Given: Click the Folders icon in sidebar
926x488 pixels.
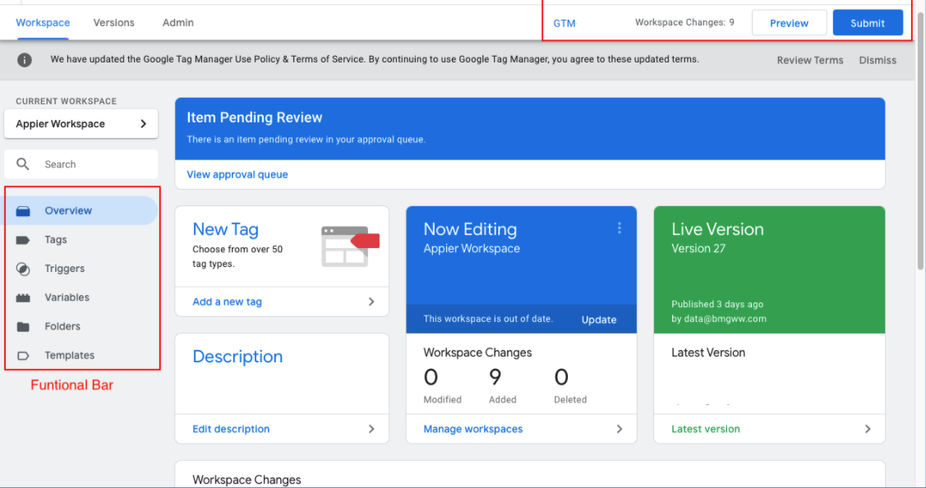Looking at the screenshot, I should (23, 326).
